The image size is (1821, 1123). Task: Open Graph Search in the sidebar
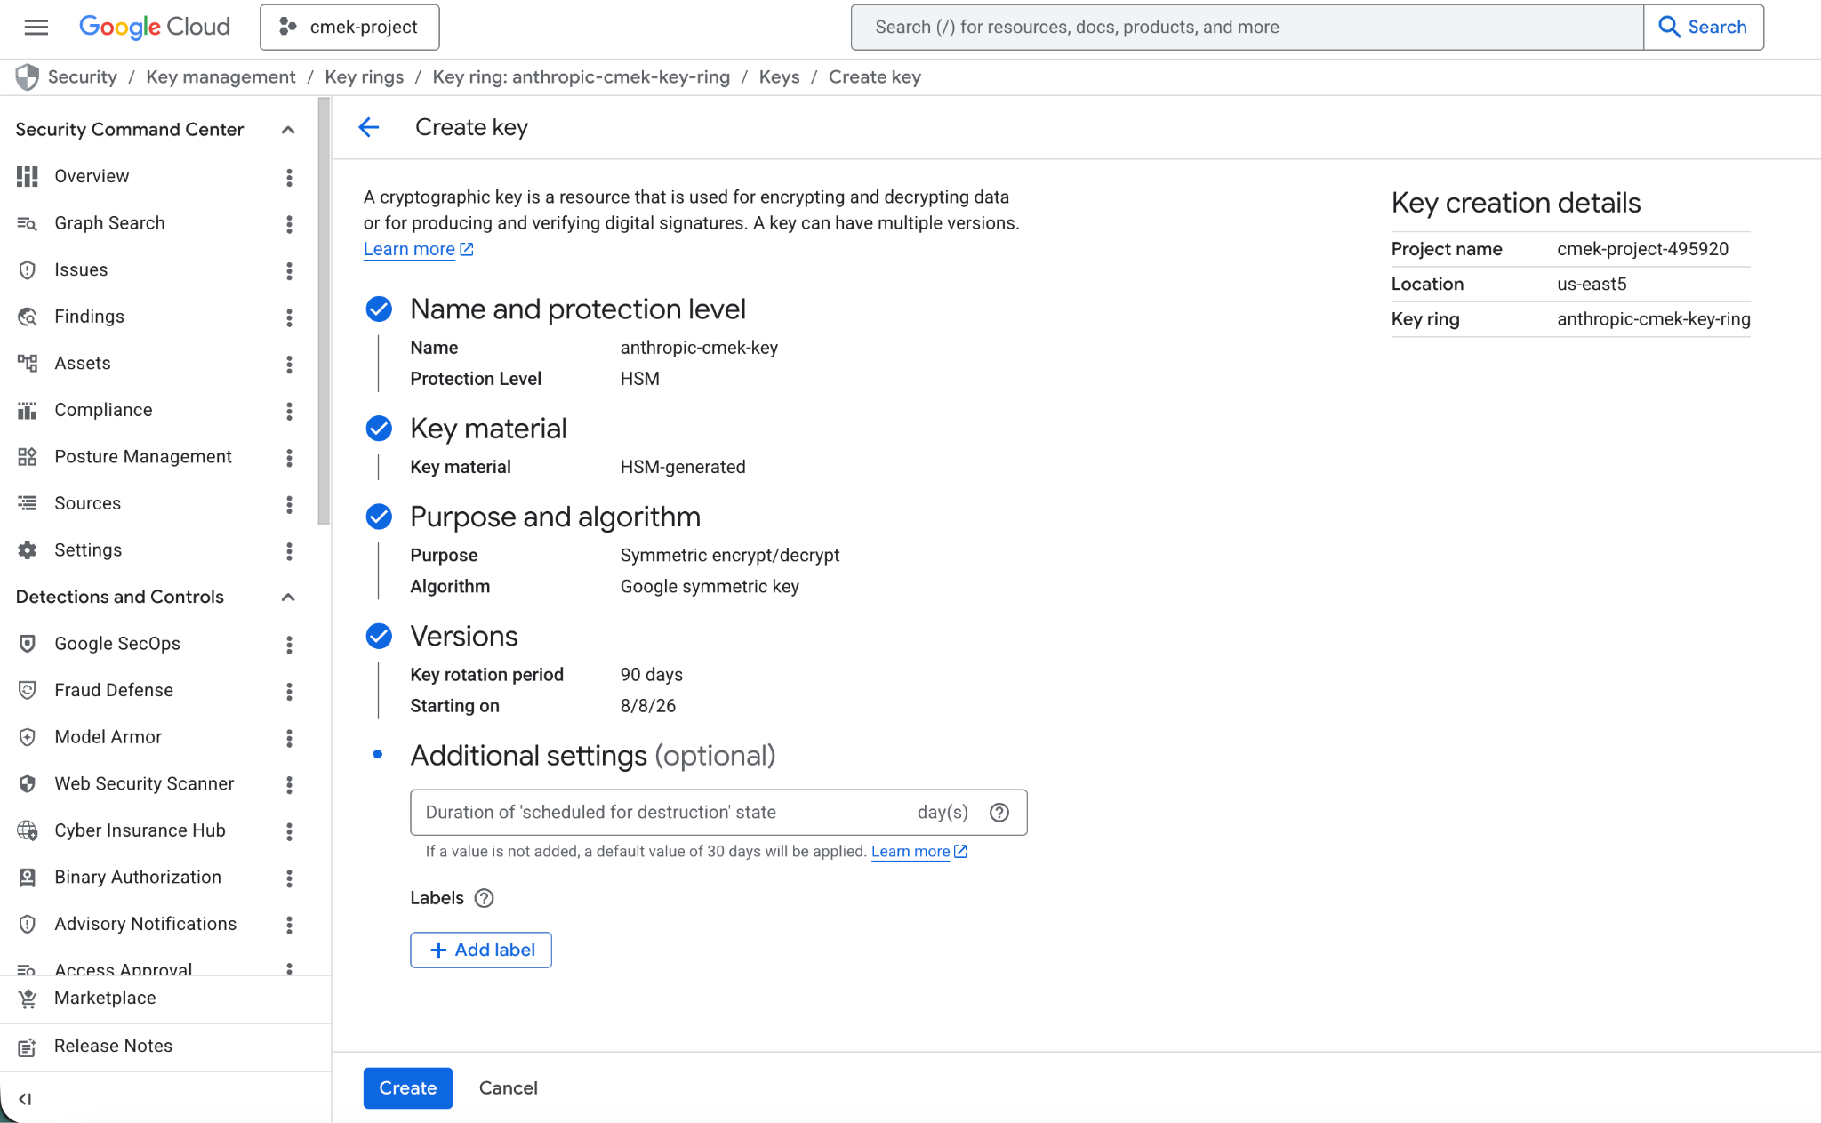pos(109,223)
